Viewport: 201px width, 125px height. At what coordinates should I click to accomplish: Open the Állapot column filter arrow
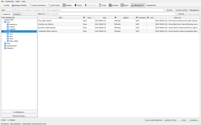tap(115, 17)
